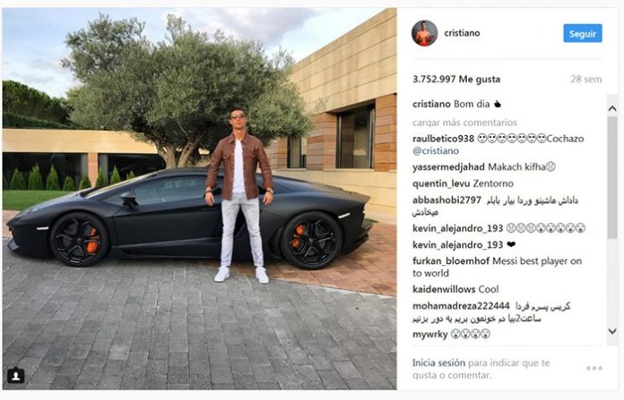Click the cristiano profile avatar picture
The image size is (624, 400).
424,33
